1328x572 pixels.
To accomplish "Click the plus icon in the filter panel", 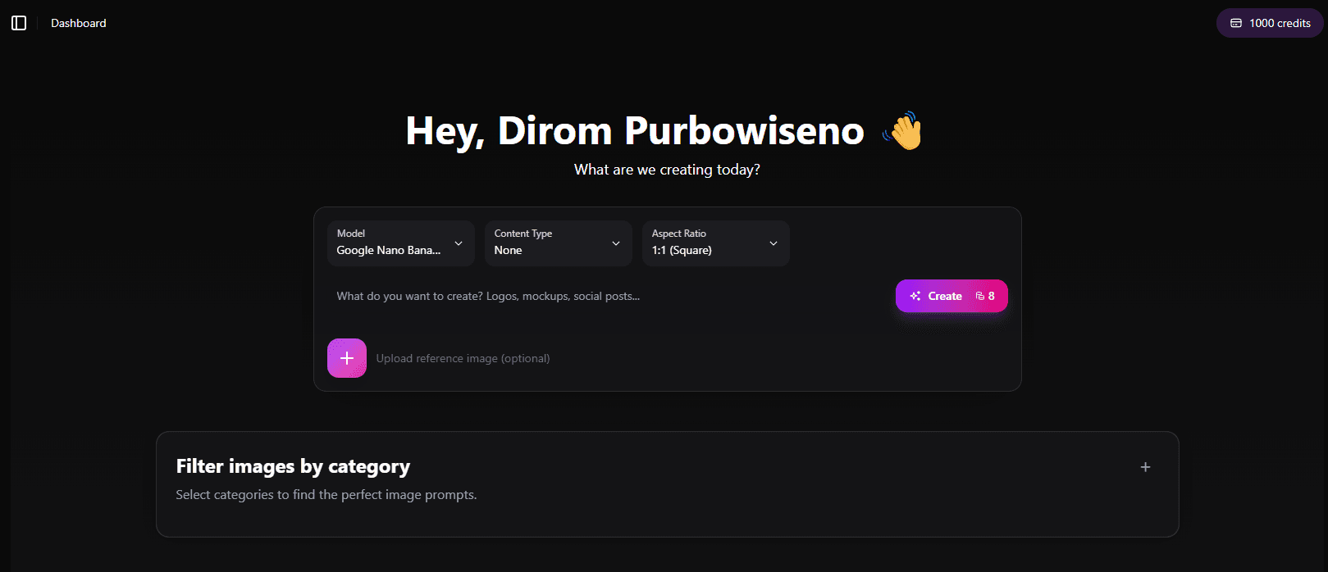I will 1145,467.
